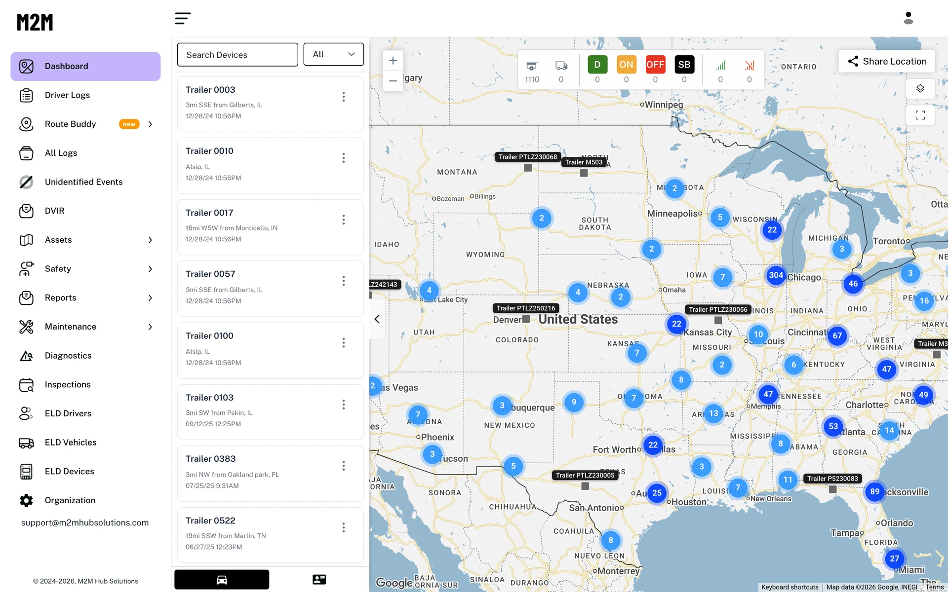Expand the Reports submenu
948x592 pixels.
(150, 298)
